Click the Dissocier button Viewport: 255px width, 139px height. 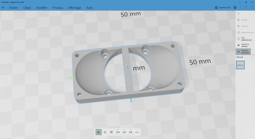(243, 26)
